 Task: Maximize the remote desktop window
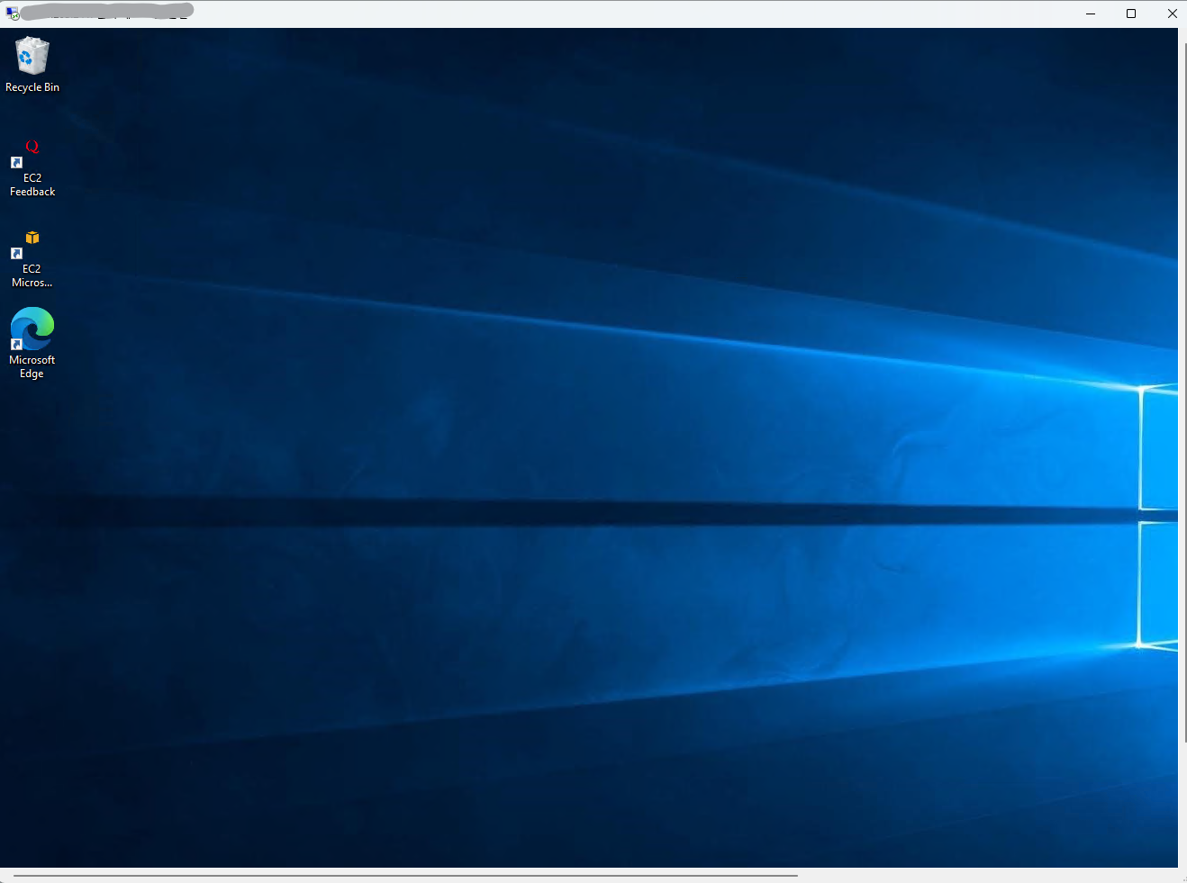[1131, 14]
